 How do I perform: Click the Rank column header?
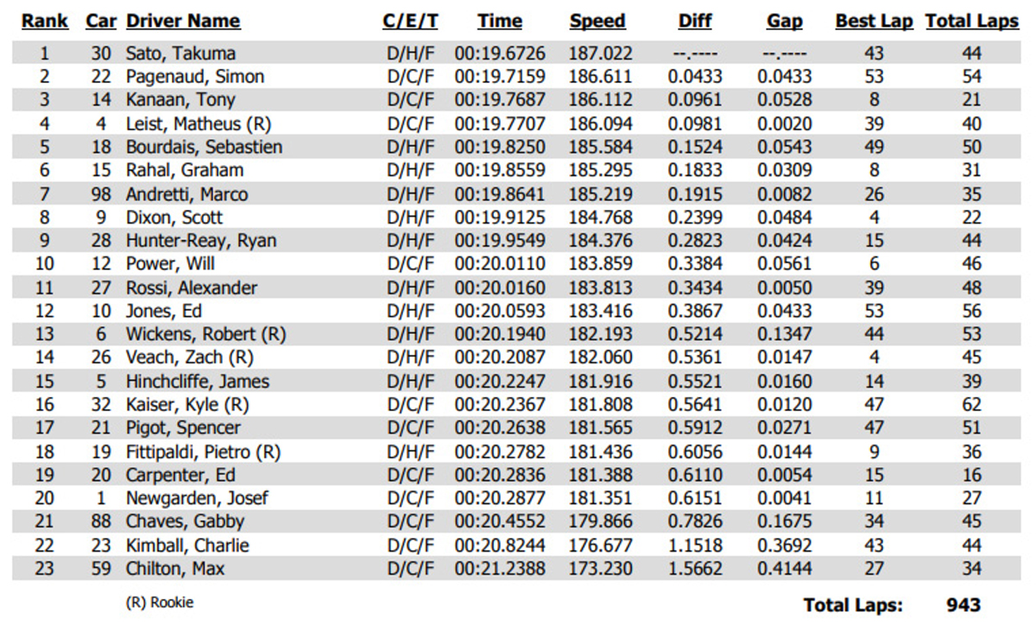coord(45,22)
